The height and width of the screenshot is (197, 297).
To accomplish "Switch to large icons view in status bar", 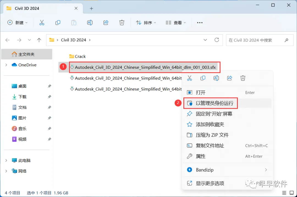I will point(292,193).
